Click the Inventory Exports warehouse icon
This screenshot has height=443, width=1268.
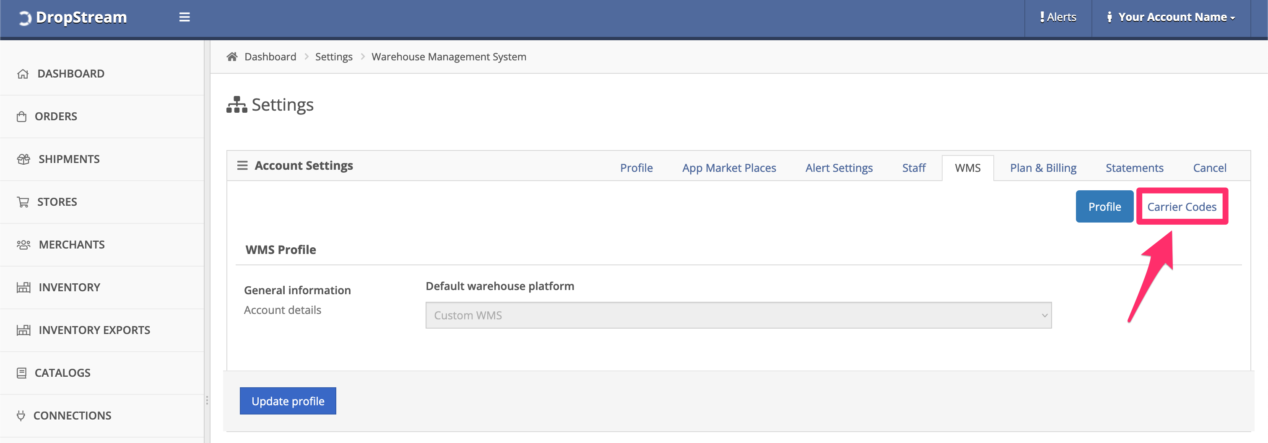coord(23,330)
